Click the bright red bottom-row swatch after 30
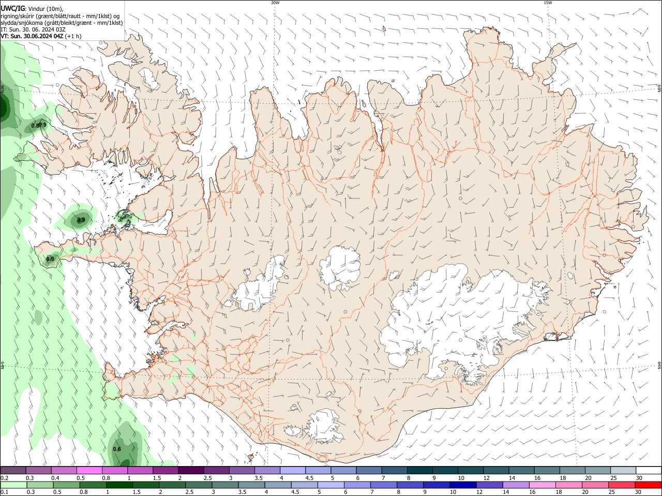Screen dimensions: 662x496 click(648, 485)
